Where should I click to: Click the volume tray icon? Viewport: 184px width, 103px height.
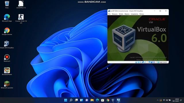[167, 100]
